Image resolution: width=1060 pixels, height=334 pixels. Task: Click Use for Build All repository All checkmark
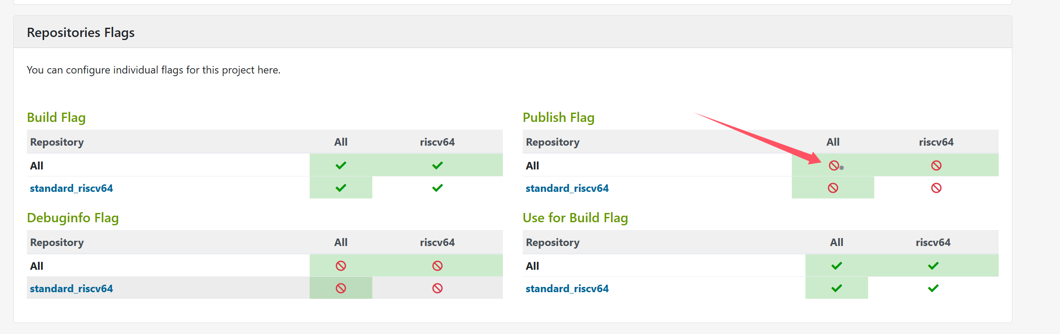click(x=836, y=266)
